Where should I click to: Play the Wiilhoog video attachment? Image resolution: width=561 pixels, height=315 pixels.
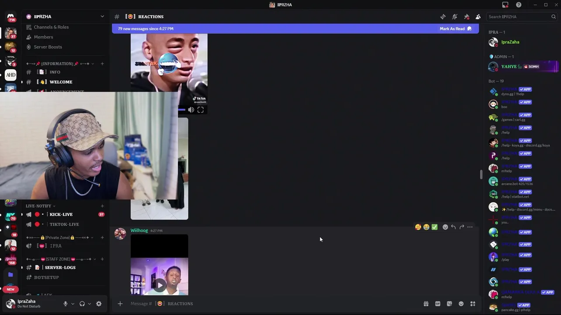pos(160,285)
